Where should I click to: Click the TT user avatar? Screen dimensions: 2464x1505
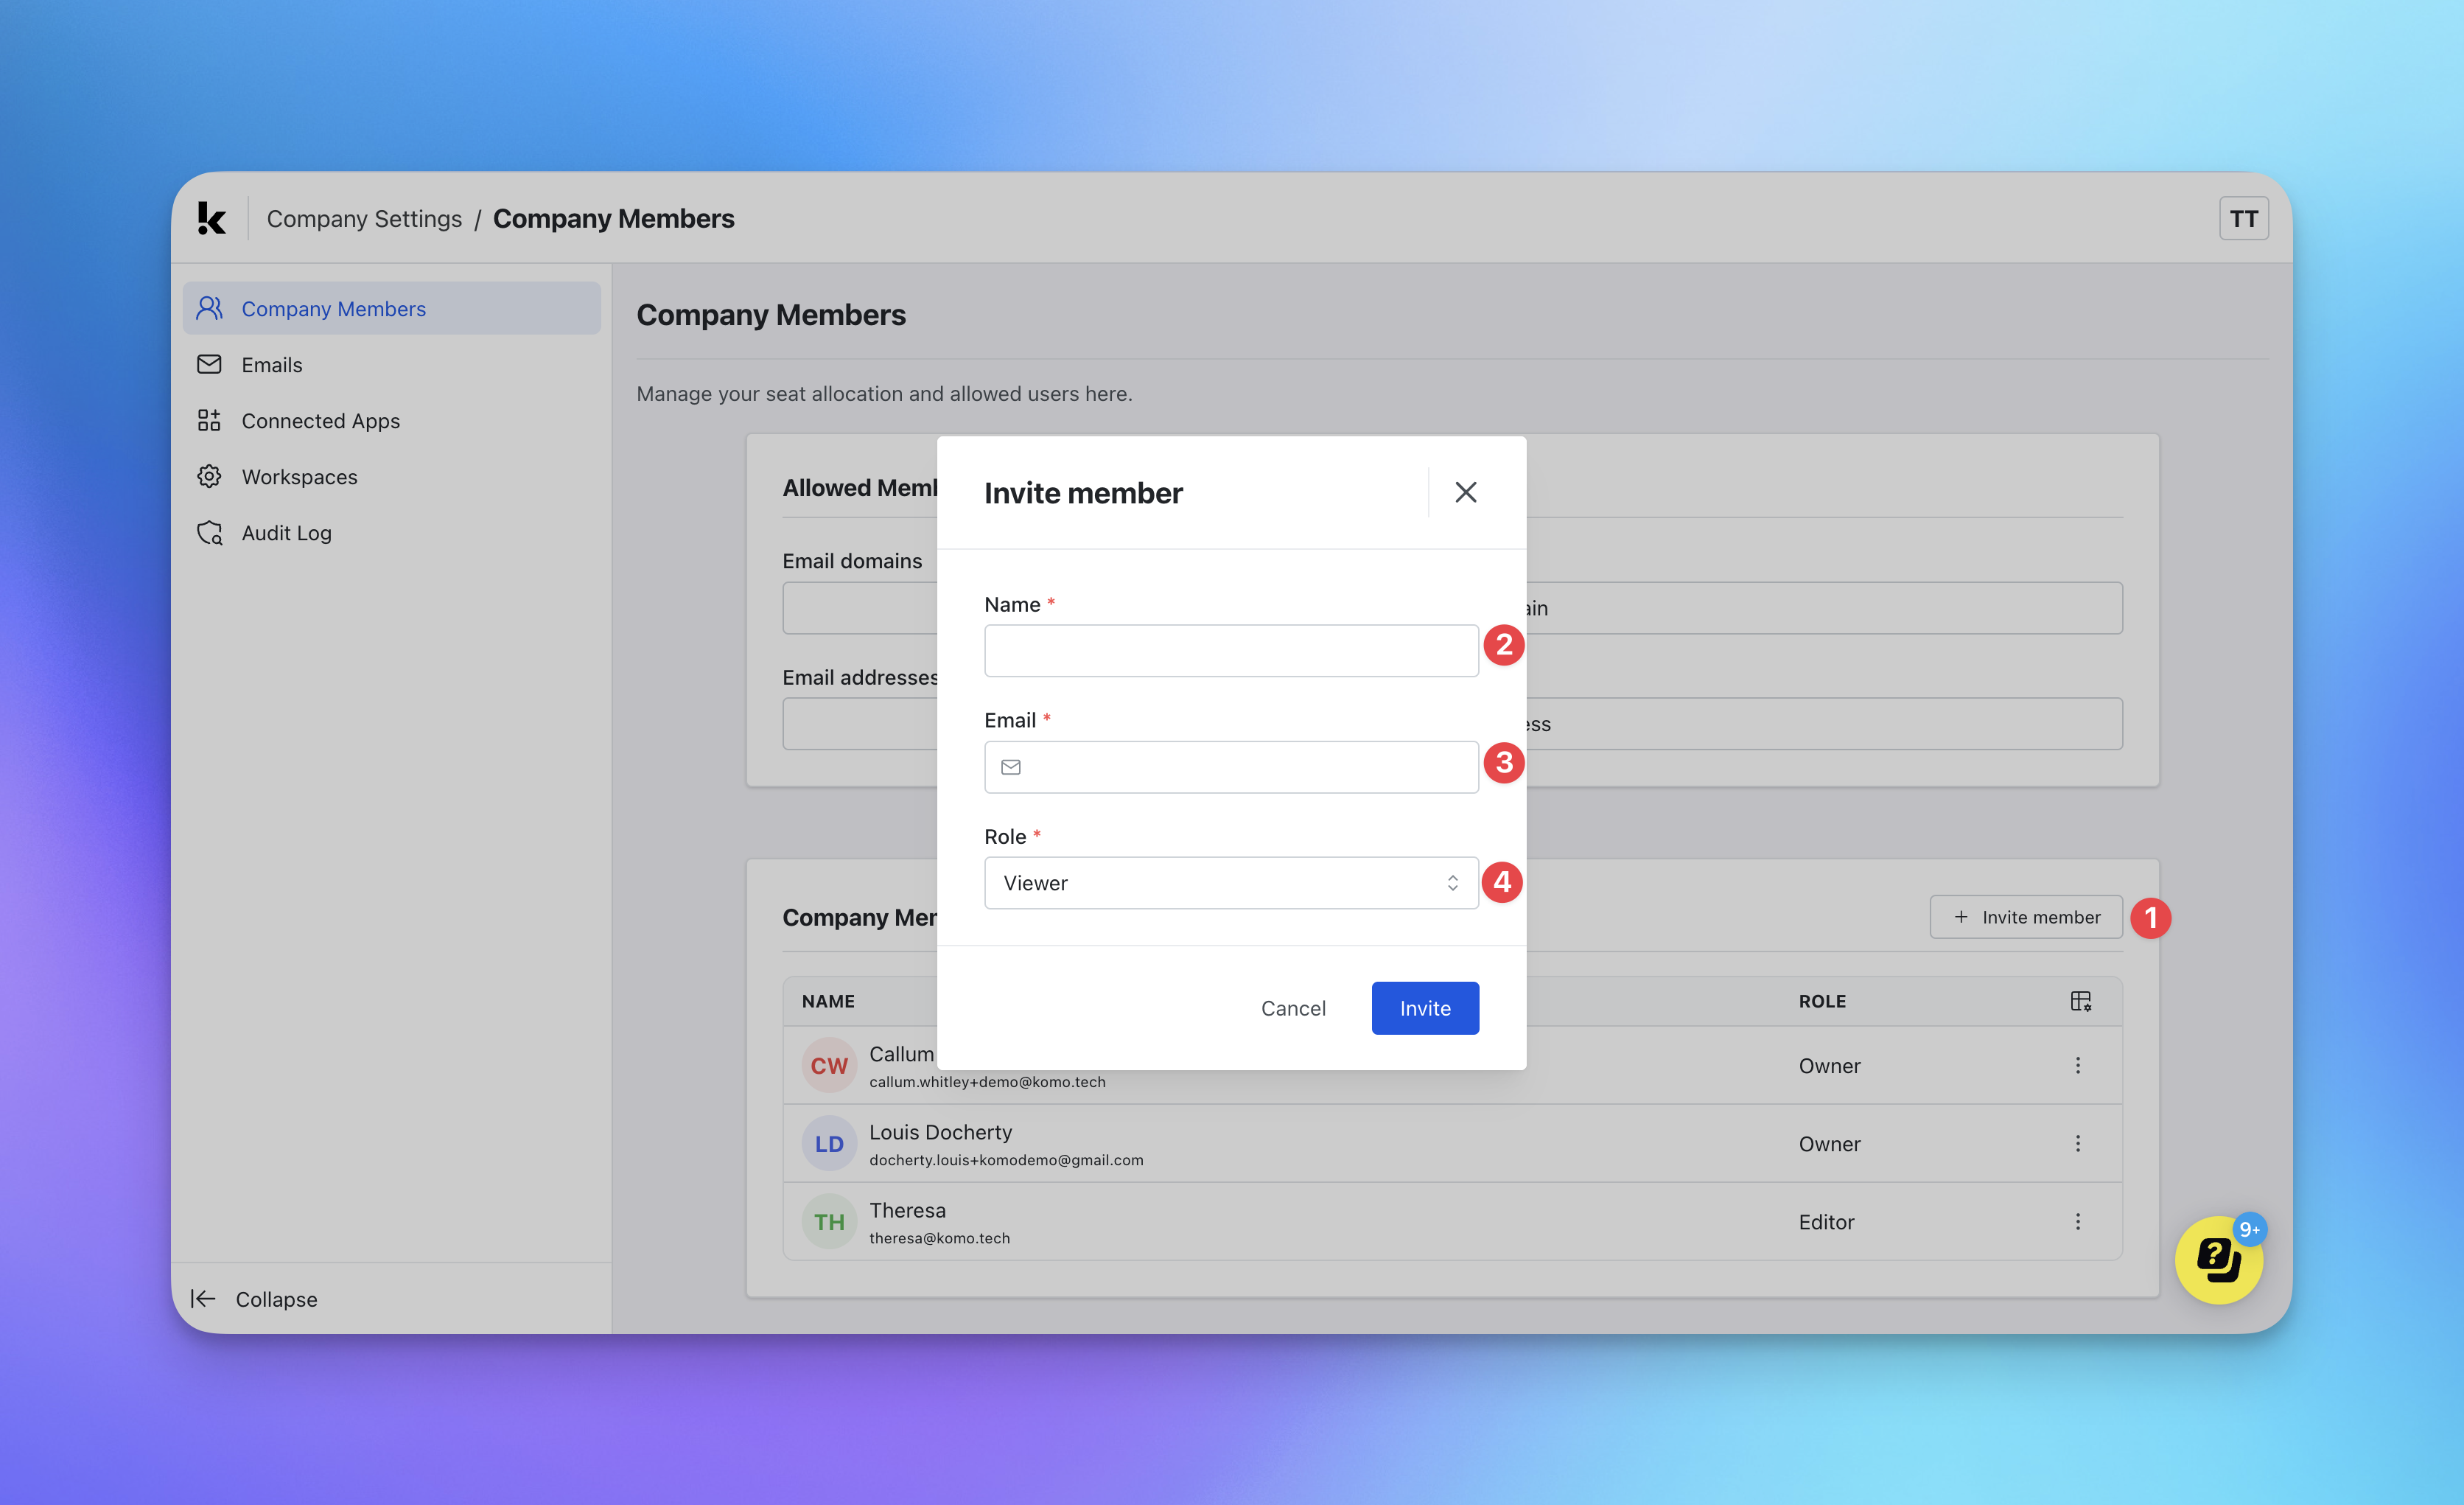tap(2243, 219)
